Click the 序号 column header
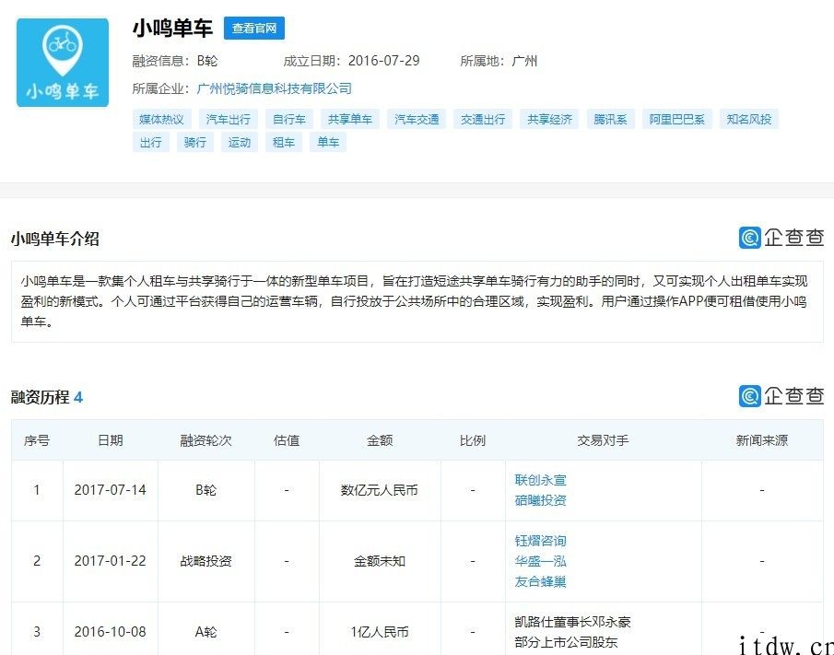 pos(37,440)
